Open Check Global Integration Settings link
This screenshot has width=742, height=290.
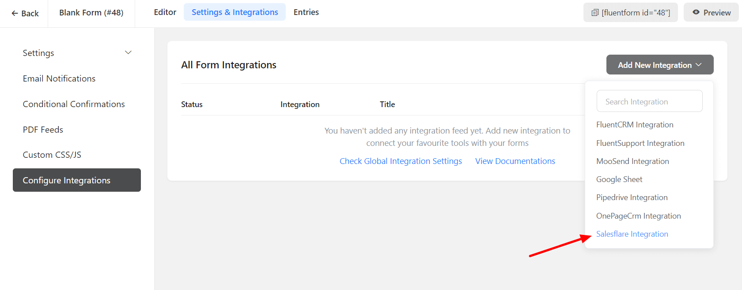coord(401,161)
